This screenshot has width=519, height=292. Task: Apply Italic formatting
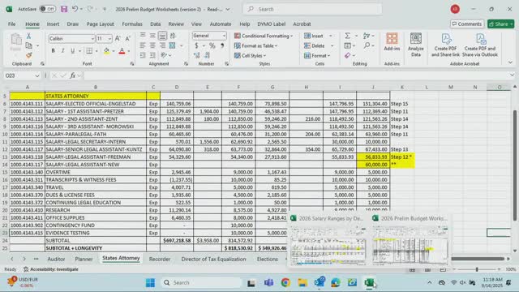[x=62, y=50]
